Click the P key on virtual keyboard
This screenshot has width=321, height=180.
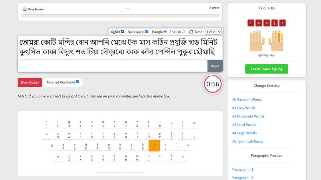click(x=160, y=135)
